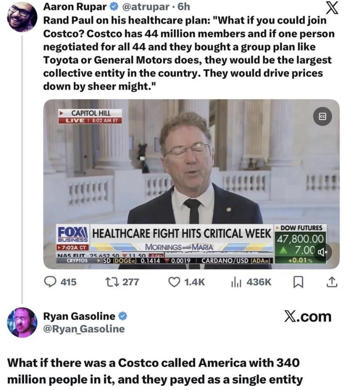Share the tweet with the upload arrow icon
The image size is (347, 390).
click(332, 282)
